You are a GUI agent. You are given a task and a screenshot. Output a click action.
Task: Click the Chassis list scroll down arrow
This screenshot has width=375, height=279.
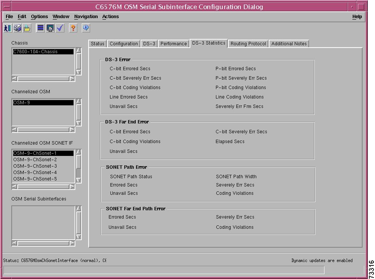[x=78, y=72]
